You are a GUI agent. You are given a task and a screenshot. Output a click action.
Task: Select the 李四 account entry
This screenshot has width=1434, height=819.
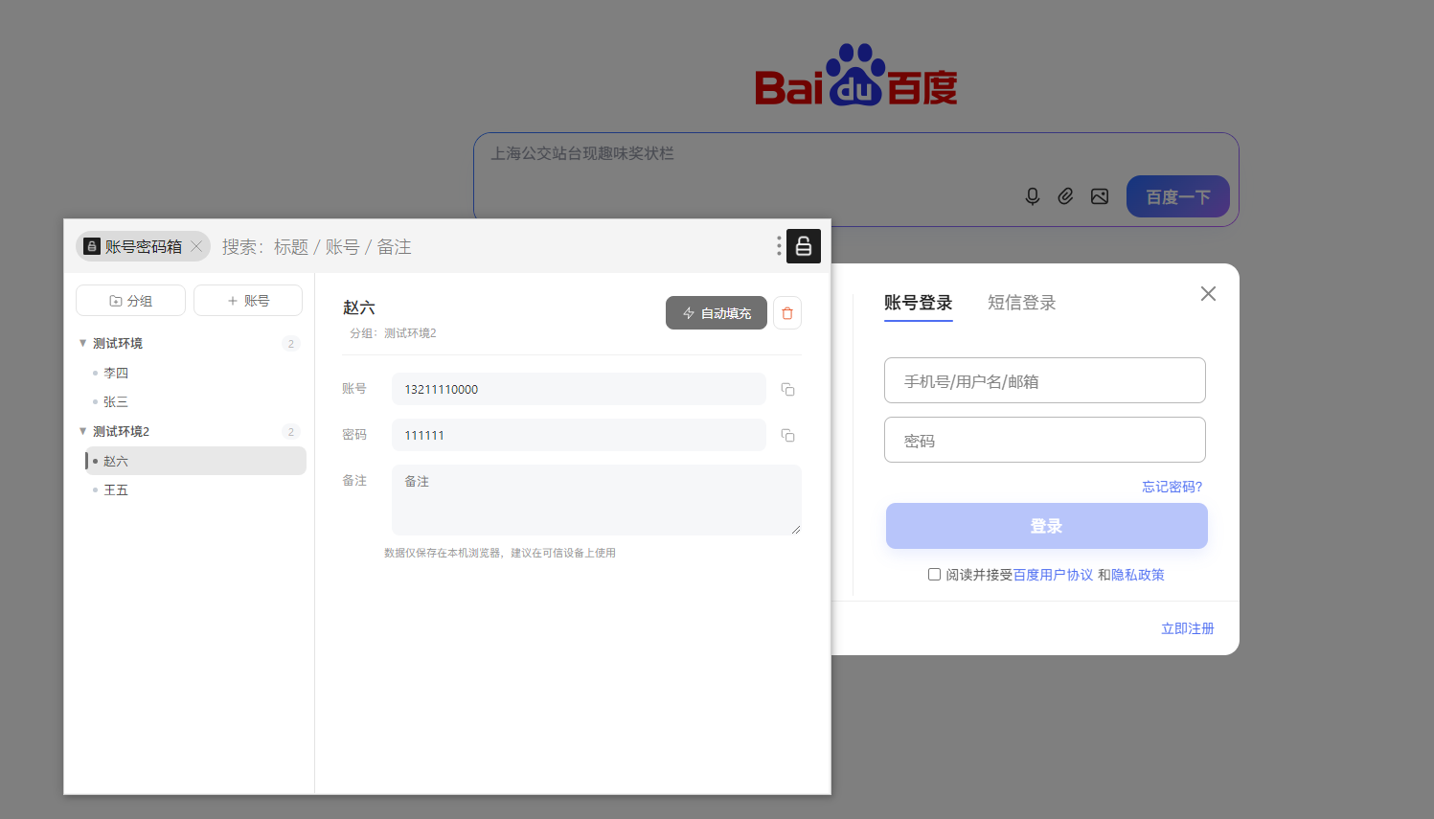[195, 373]
